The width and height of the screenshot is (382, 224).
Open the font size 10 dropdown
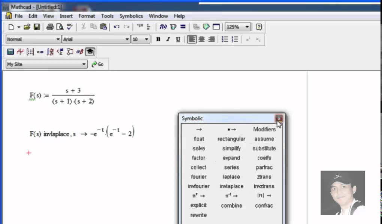(146, 39)
